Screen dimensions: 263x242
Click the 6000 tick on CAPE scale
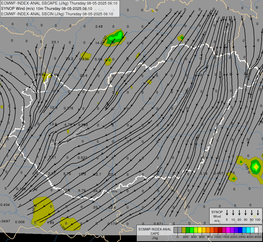[x=258, y=237]
